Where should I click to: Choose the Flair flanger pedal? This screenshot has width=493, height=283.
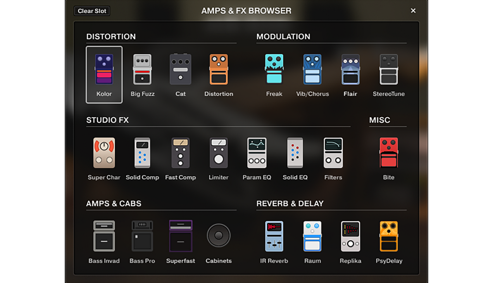point(350,75)
